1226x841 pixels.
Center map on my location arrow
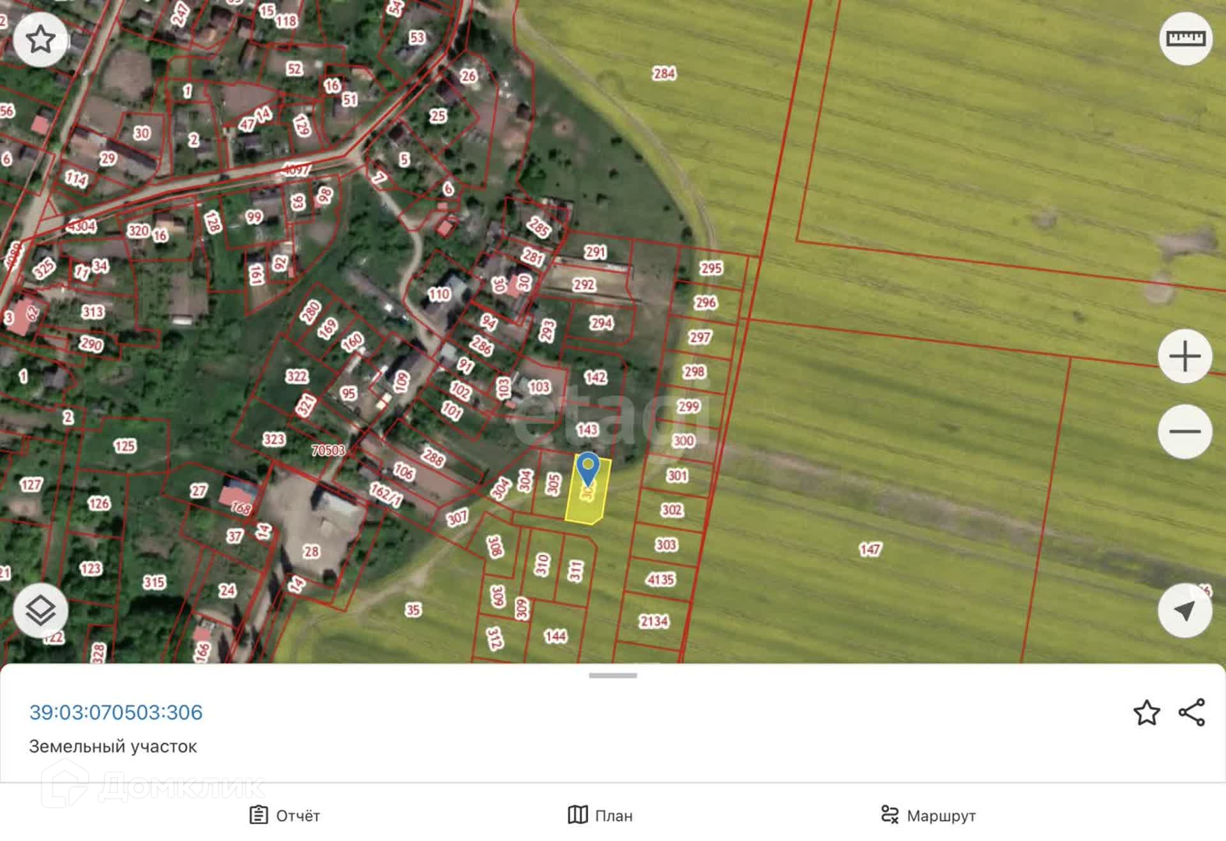[x=1185, y=610]
